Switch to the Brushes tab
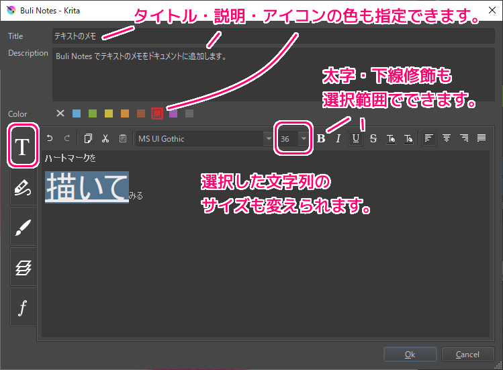This screenshot has height=370, width=503. [23, 227]
